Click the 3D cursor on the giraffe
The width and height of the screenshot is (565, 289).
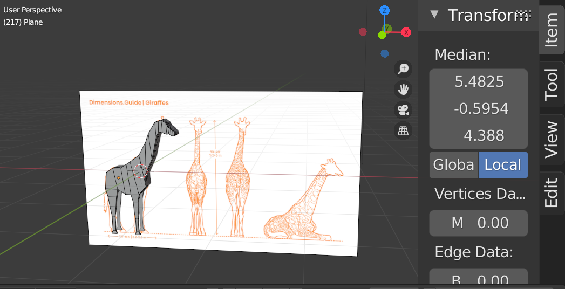click(x=140, y=171)
